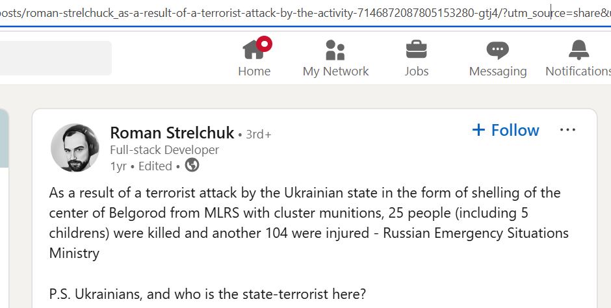Select the My Network label
This screenshot has width=611, height=308.
tap(335, 71)
